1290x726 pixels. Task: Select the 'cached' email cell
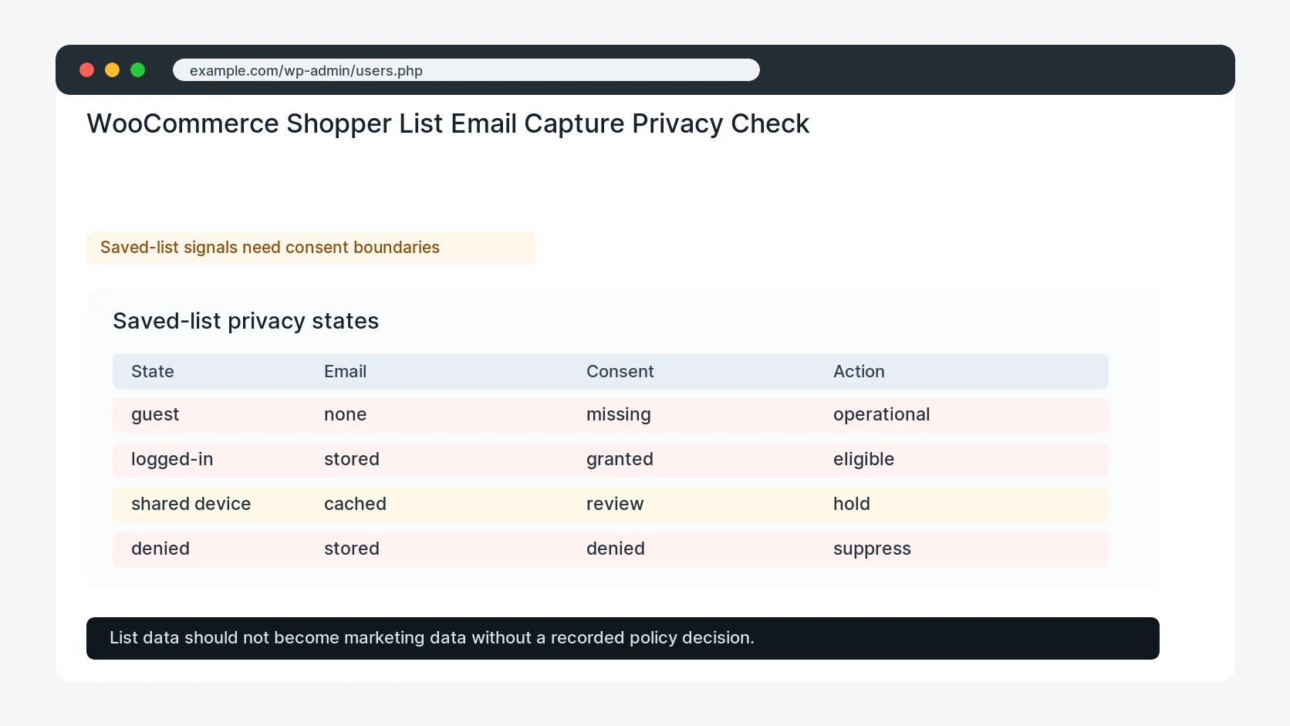(x=355, y=505)
